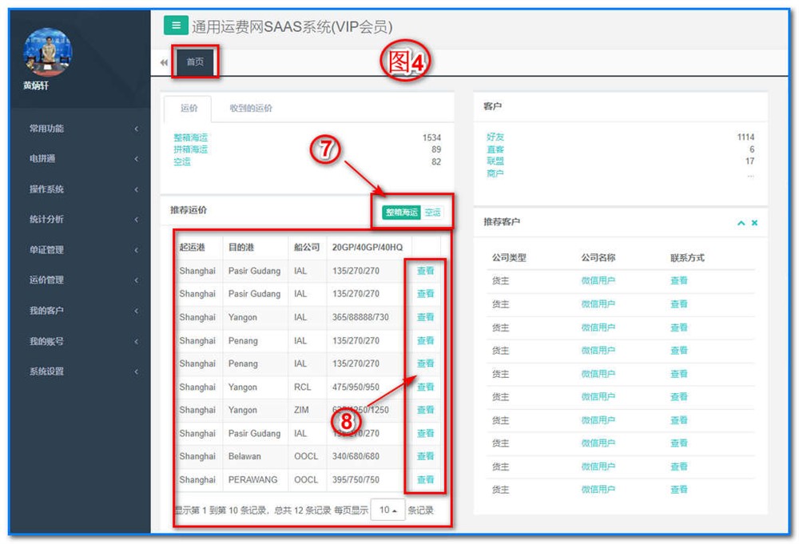Open the 拼箱海运 rates link

tap(190, 149)
